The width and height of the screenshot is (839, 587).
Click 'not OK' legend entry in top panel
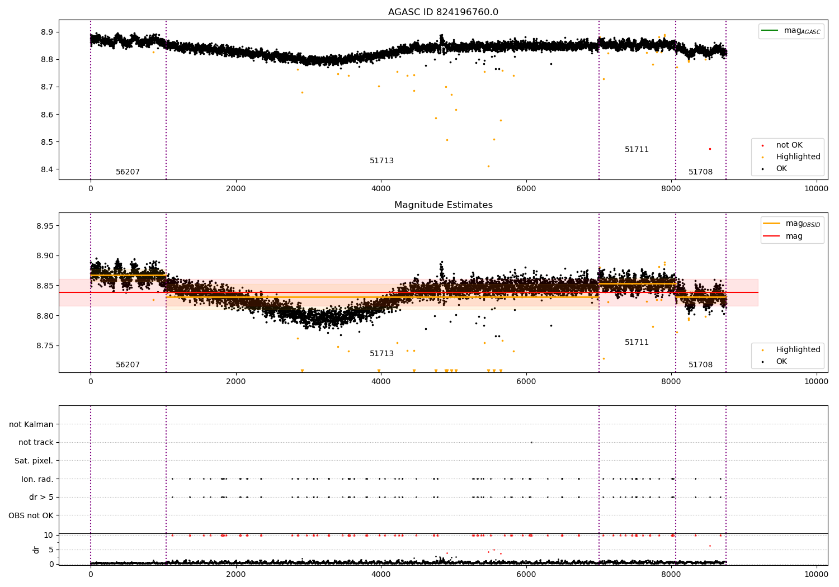coord(789,145)
